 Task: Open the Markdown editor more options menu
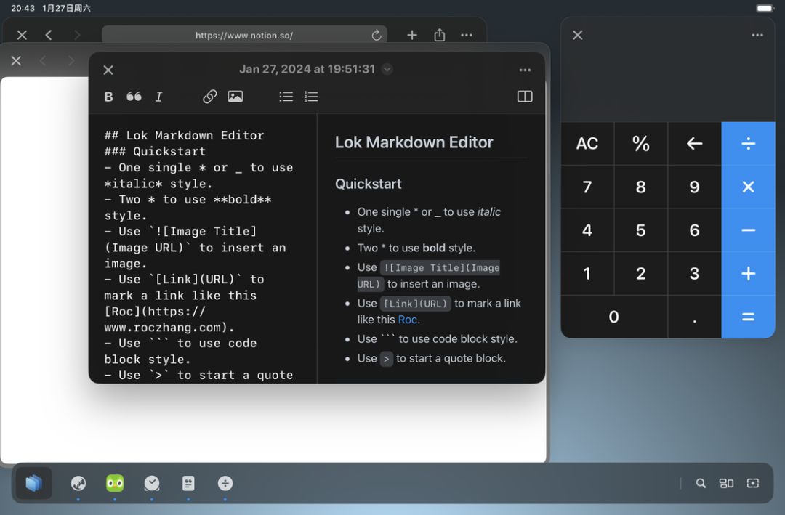click(525, 70)
